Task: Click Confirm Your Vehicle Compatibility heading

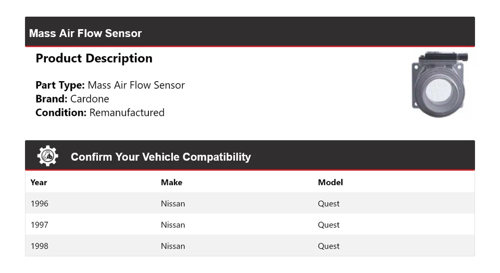Action: point(160,157)
